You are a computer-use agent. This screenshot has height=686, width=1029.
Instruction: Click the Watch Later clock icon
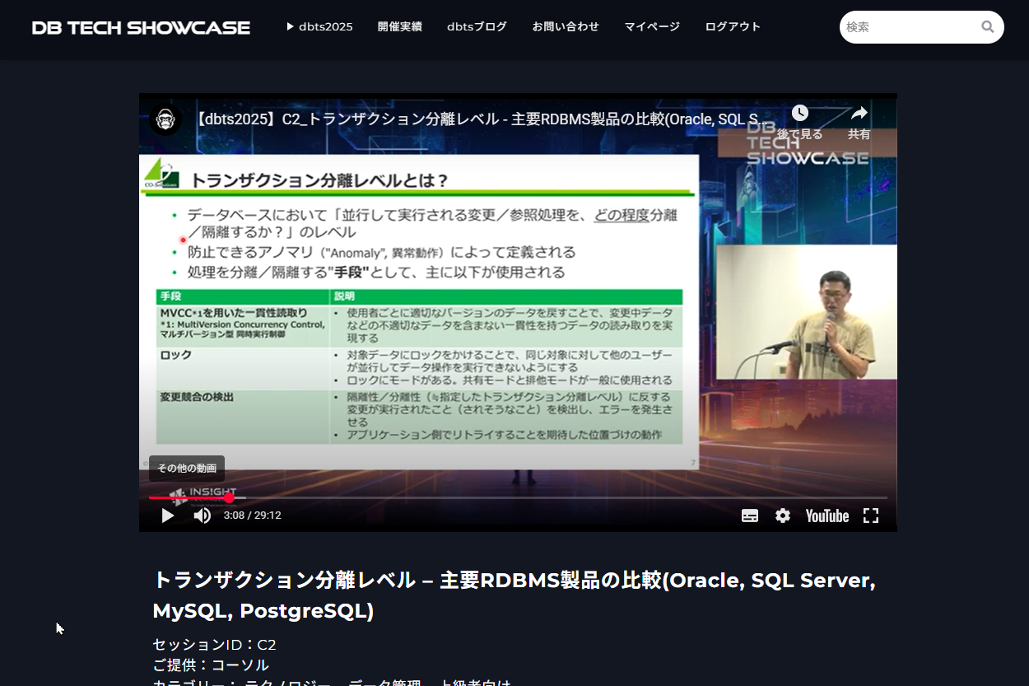click(800, 113)
